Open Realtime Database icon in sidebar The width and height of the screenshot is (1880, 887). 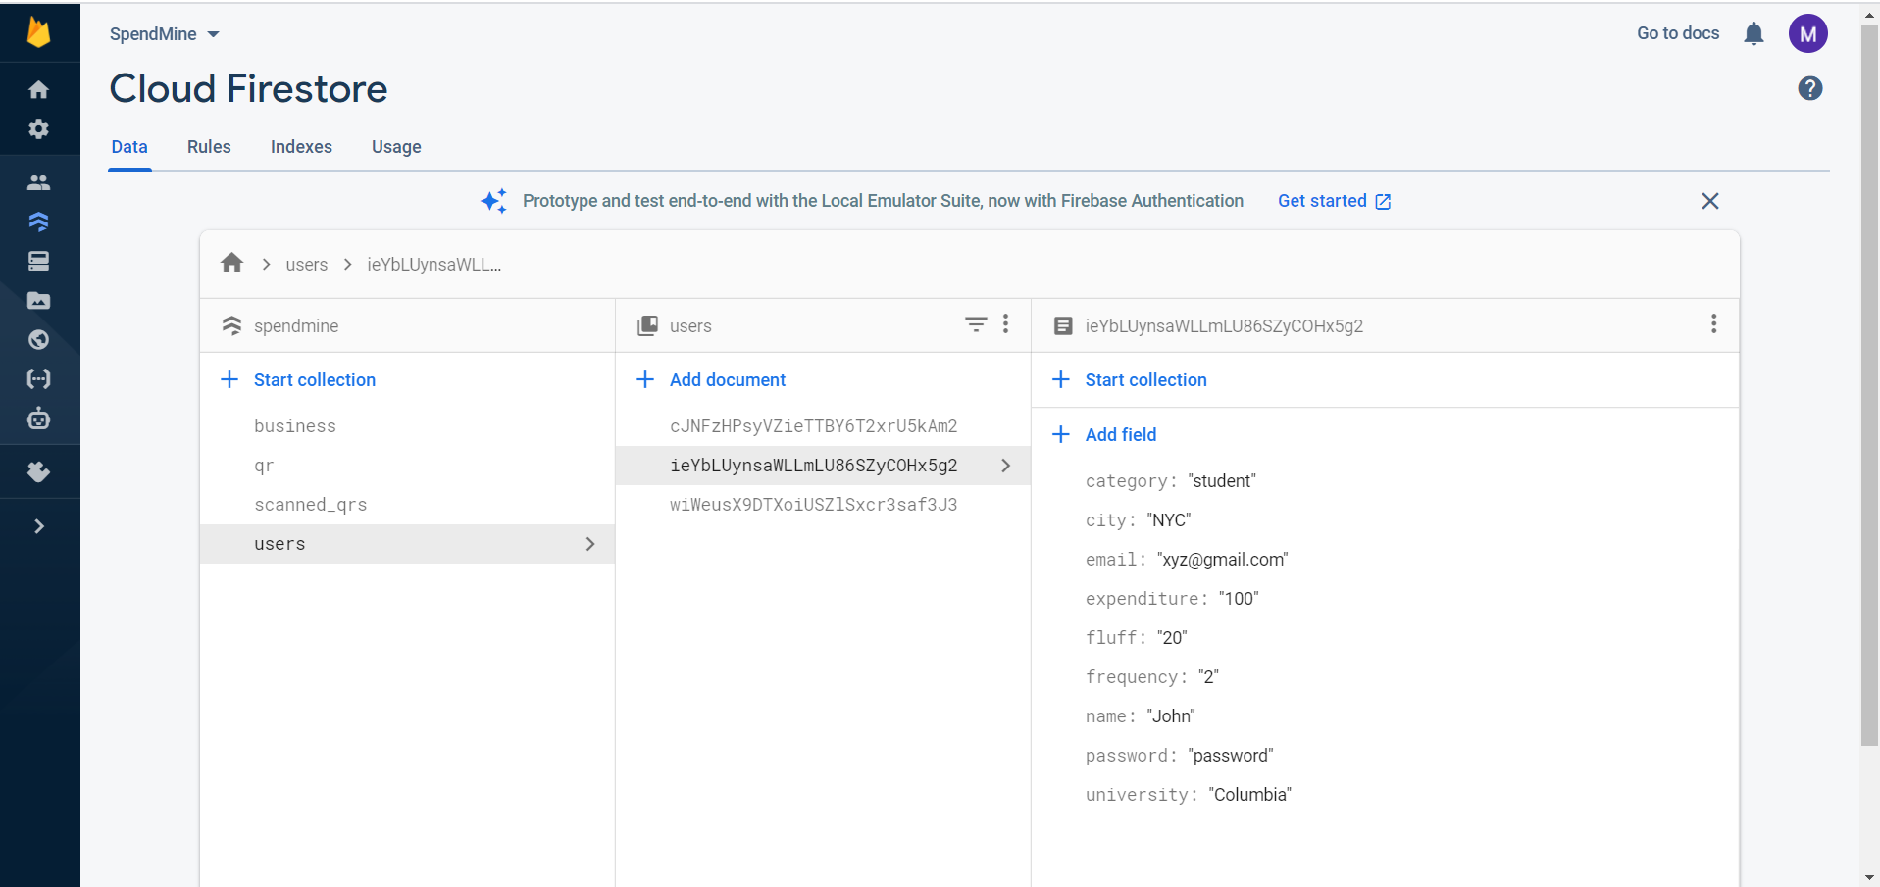click(38, 262)
